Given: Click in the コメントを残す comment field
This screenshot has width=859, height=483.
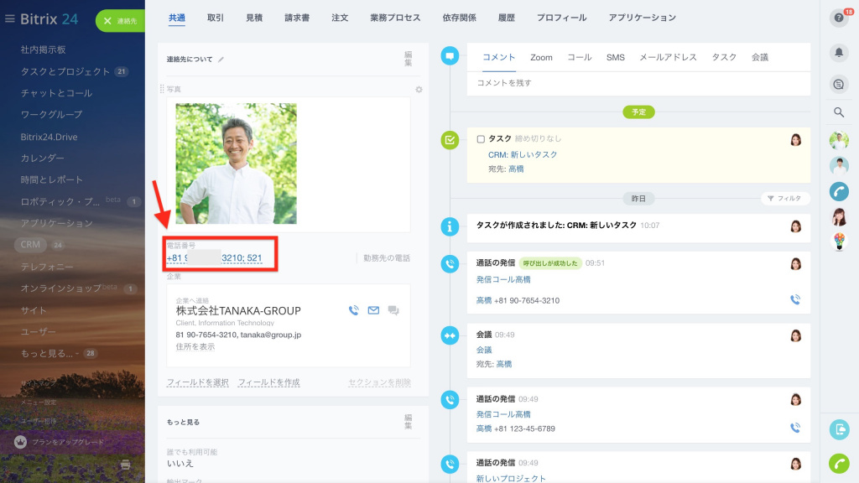Looking at the screenshot, I should click(x=638, y=83).
